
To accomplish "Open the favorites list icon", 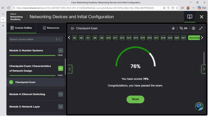I will (183, 8).
